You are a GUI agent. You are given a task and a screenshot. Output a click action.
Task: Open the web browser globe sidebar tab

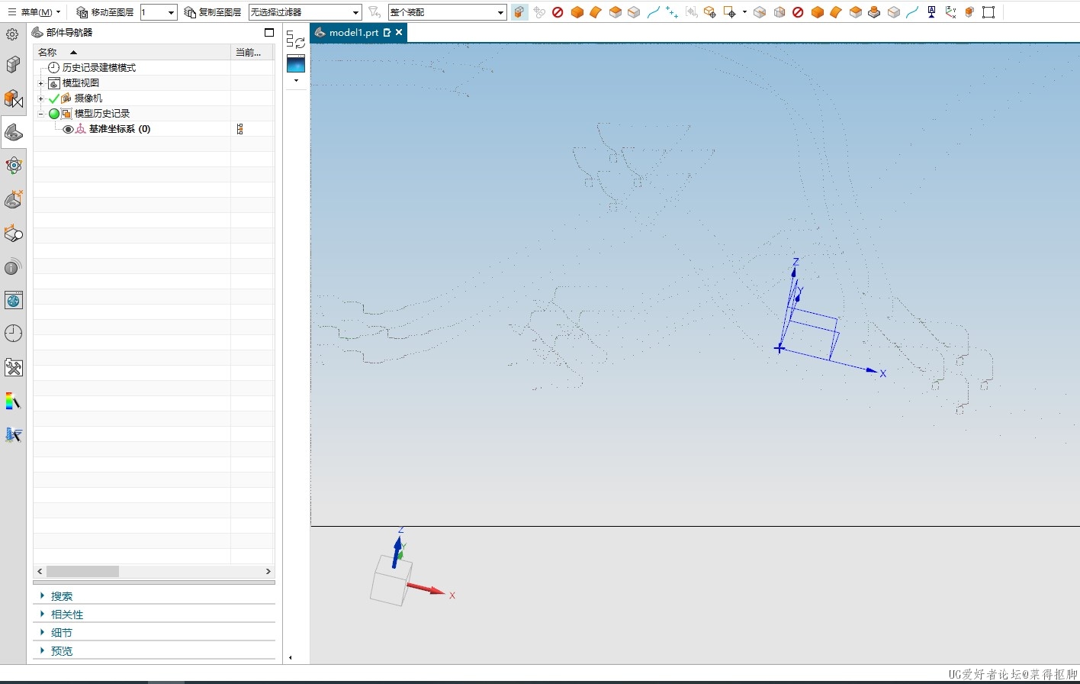click(13, 300)
